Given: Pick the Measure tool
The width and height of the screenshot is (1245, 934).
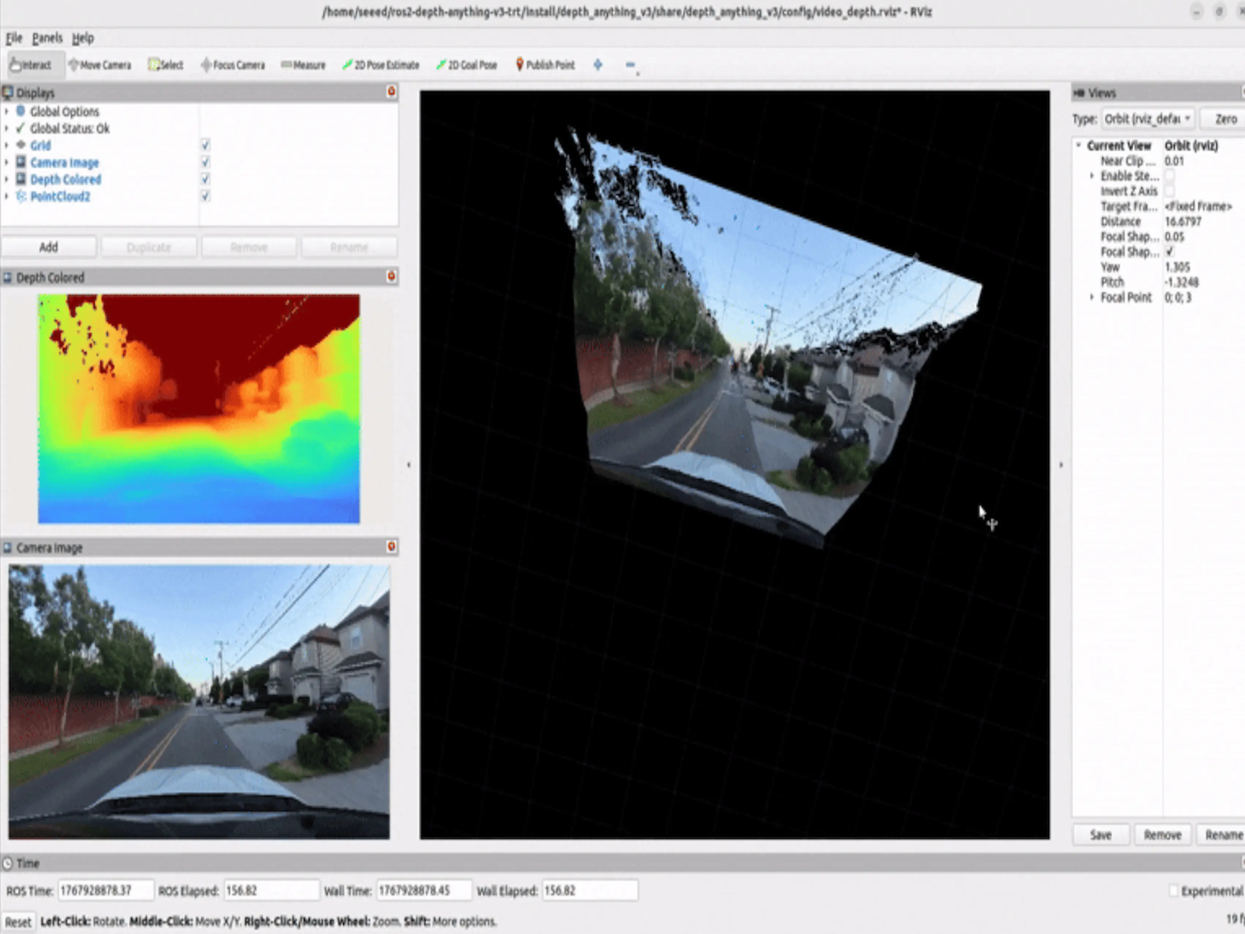Looking at the screenshot, I should pos(303,65).
